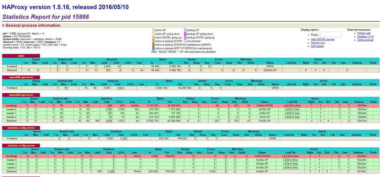Click the bootstrap row name in machine-config-server table

(12, 156)
